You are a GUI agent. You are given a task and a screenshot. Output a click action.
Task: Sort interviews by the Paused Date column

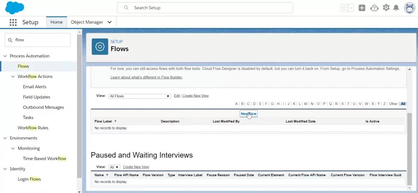[x=244, y=175]
